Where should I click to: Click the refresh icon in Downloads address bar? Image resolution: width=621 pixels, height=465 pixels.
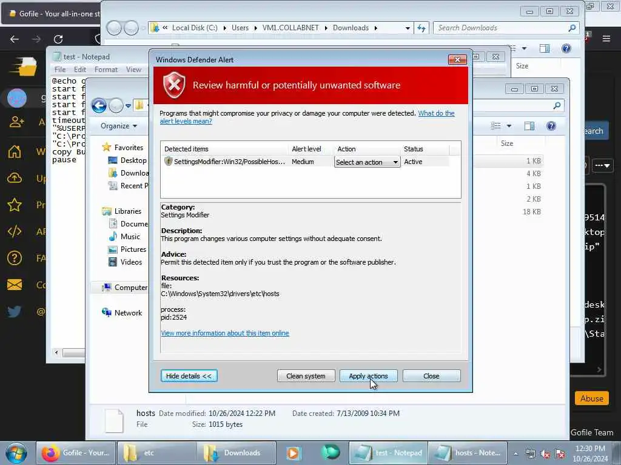[421, 28]
